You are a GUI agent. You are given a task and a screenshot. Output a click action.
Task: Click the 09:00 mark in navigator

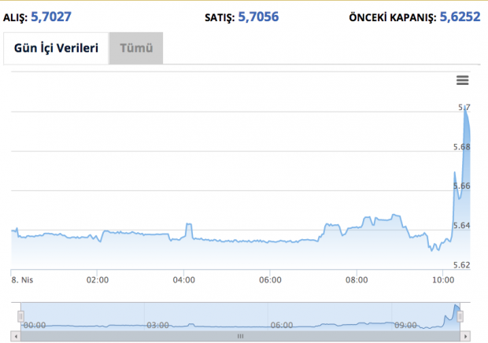click(x=405, y=324)
